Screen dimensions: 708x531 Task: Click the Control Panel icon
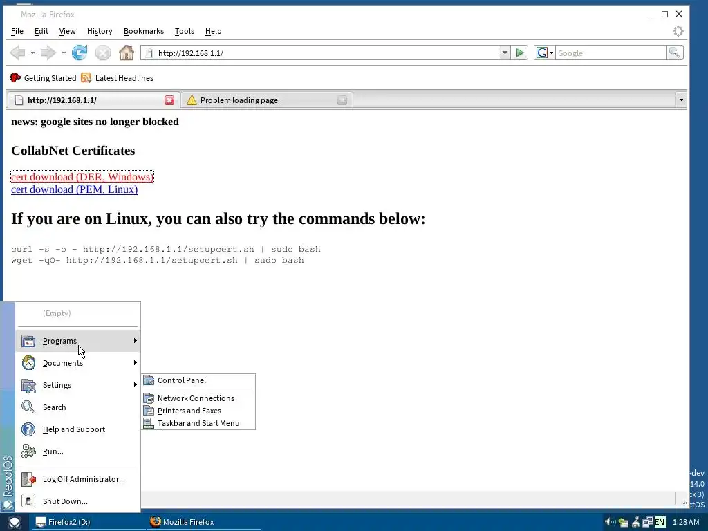tap(149, 381)
